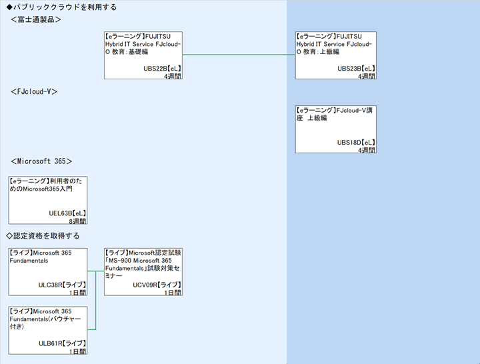Screen dimensions: 480x364
Task: Click the heading パブリッククラウドを利用する
Action: pos(61,7)
